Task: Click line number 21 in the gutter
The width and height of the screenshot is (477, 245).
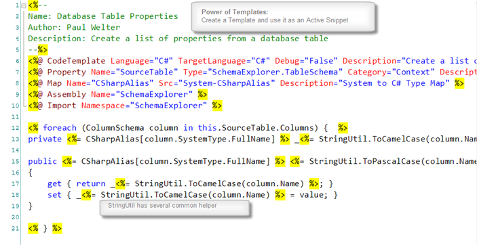Action: point(16,229)
